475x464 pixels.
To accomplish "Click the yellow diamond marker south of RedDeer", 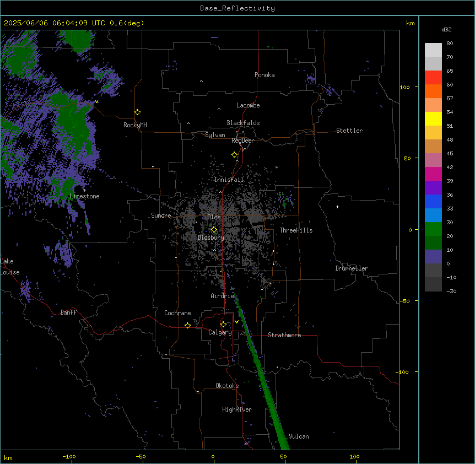I will point(235,155).
